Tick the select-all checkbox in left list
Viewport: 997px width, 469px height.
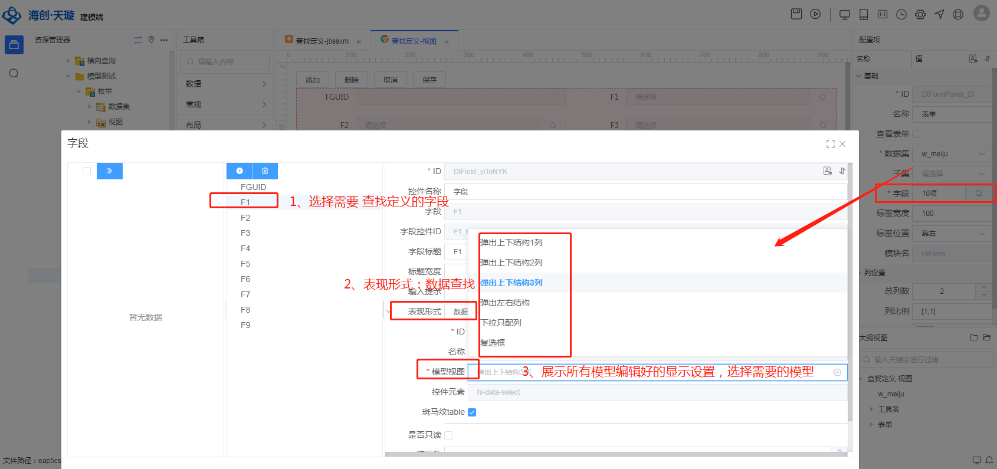[87, 171]
